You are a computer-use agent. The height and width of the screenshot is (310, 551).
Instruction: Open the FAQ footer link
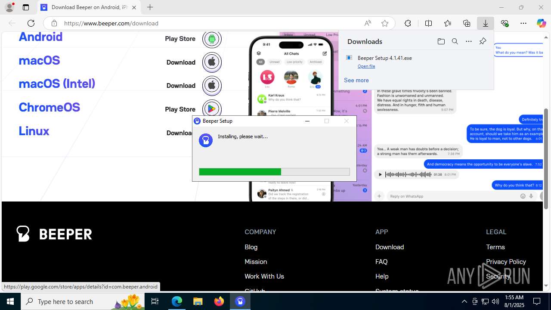381,261
